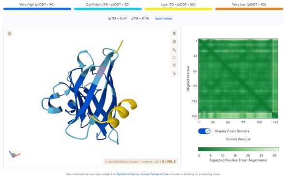
Task: Click the orange Very low pLDDT bar
Action: (249, 9)
